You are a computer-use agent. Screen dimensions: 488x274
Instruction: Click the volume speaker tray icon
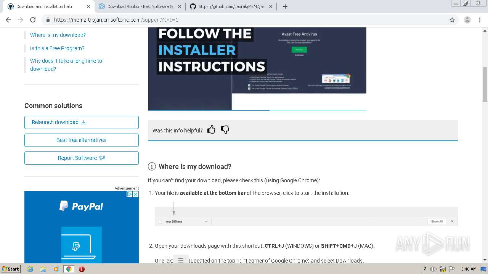pyautogui.click(x=433, y=269)
